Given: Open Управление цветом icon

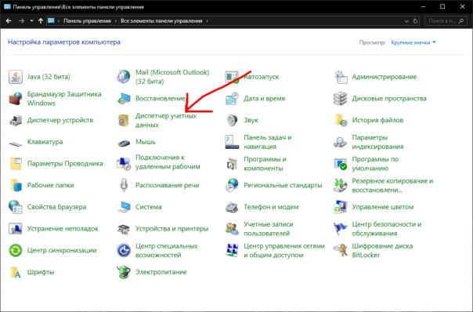Looking at the screenshot, I should click(x=341, y=207).
